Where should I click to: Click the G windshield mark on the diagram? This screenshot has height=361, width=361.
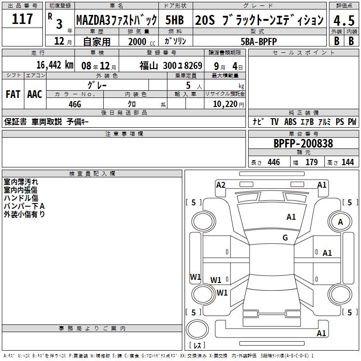(285, 238)
